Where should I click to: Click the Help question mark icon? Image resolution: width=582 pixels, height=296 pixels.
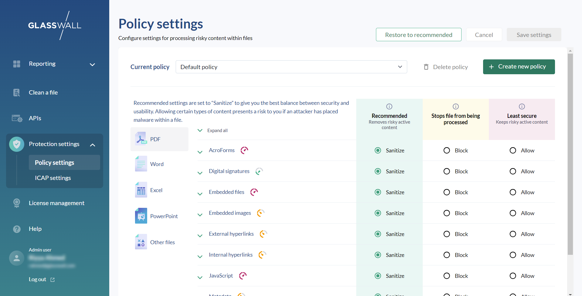click(17, 229)
